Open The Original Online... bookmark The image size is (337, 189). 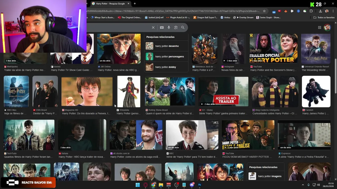coord(130,18)
